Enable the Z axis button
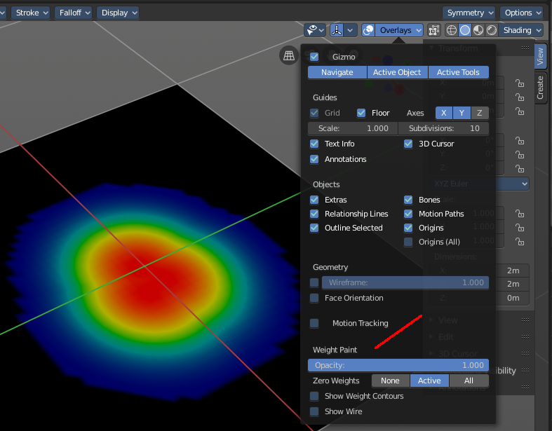552x431 pixels. (x=480, y=113)
